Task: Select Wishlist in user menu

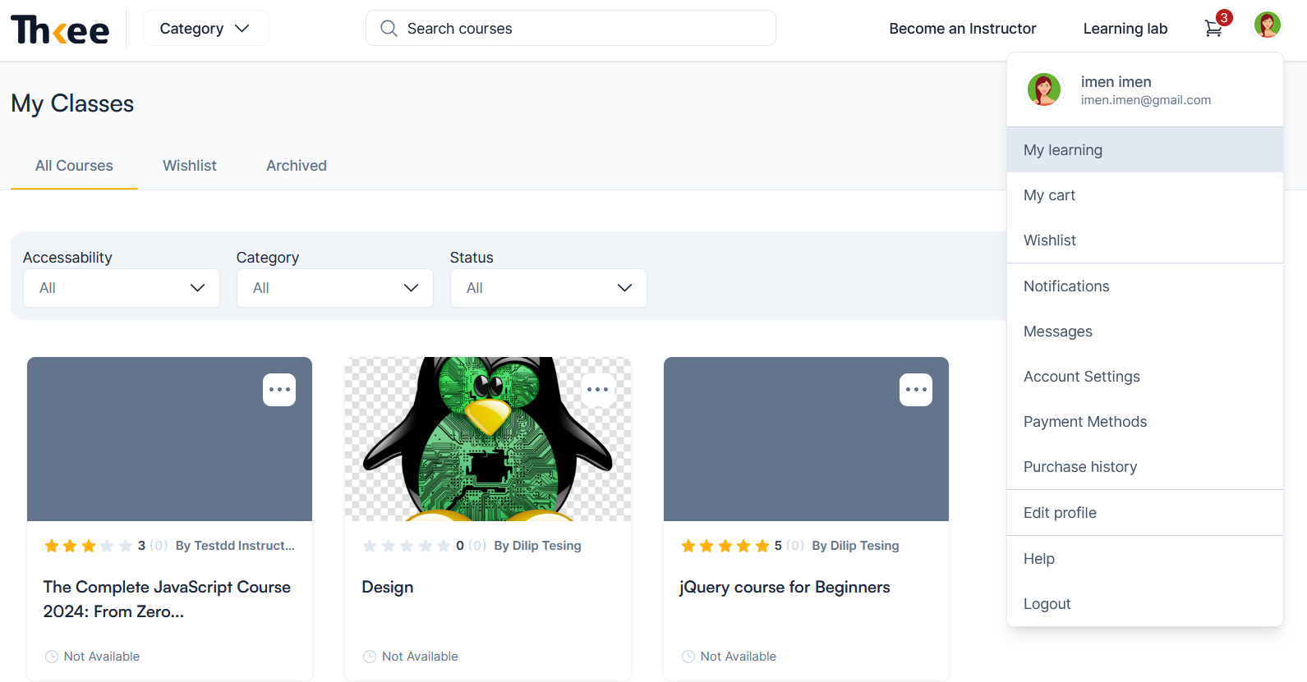Action: tap(1145, 240)
